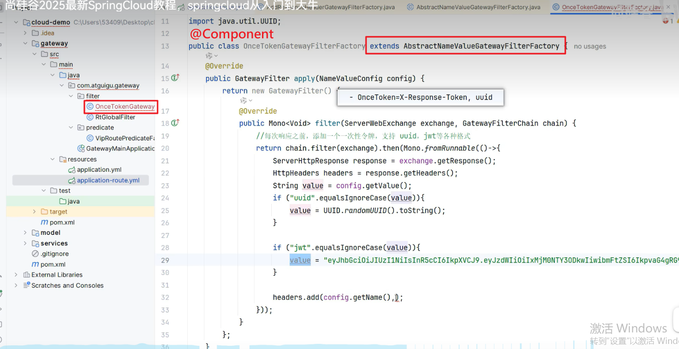Click implements gutter marker on line 18
Viewport: 679px width, 349px height.
[175, 122]
